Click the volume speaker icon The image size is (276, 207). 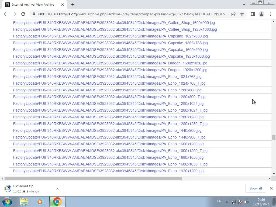tap(246, 202)
